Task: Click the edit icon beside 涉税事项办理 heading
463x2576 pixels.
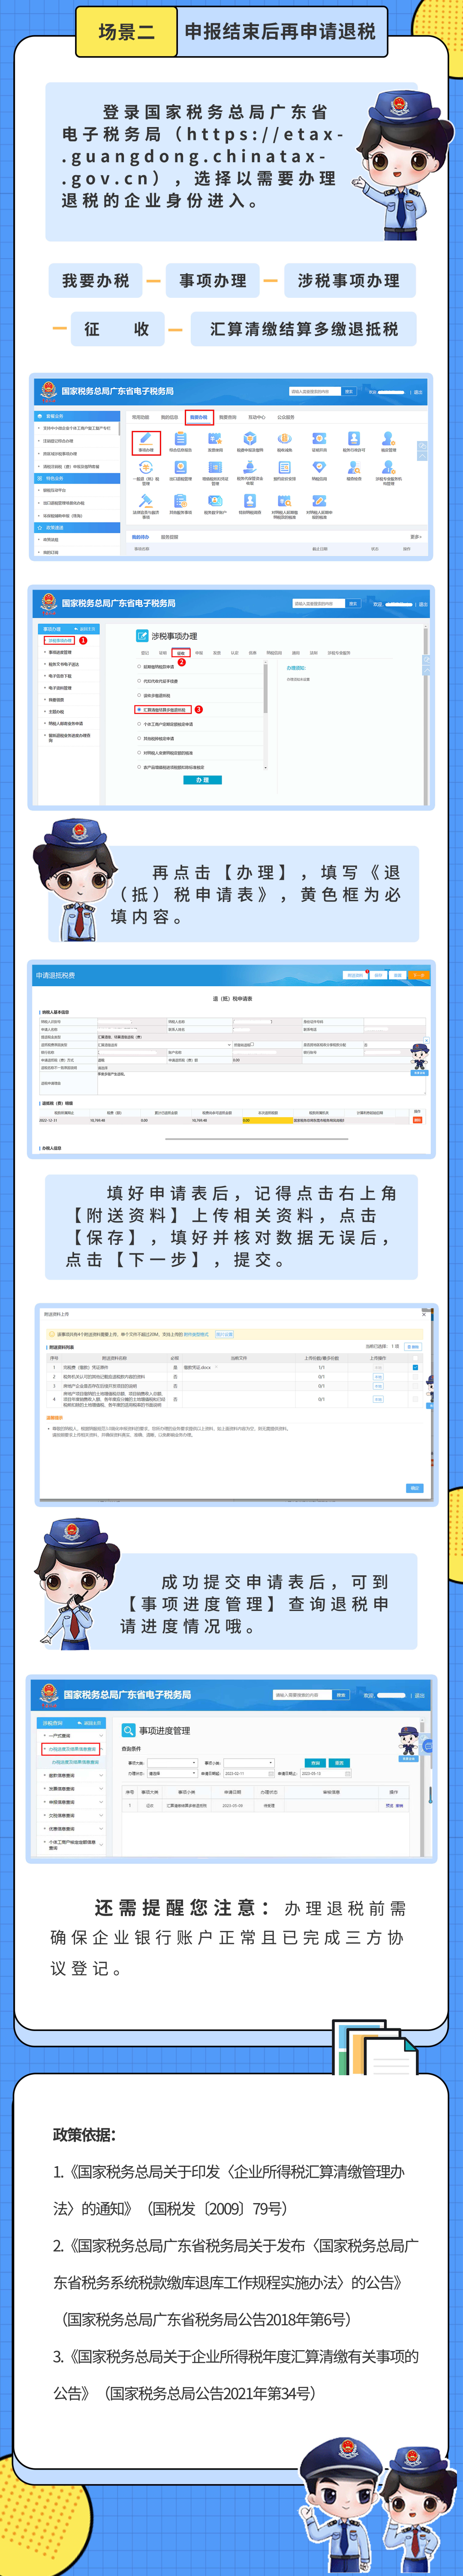Action: point(143,636)
